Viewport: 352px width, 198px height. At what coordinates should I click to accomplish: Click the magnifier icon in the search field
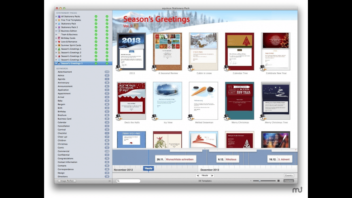coord(118,181)
